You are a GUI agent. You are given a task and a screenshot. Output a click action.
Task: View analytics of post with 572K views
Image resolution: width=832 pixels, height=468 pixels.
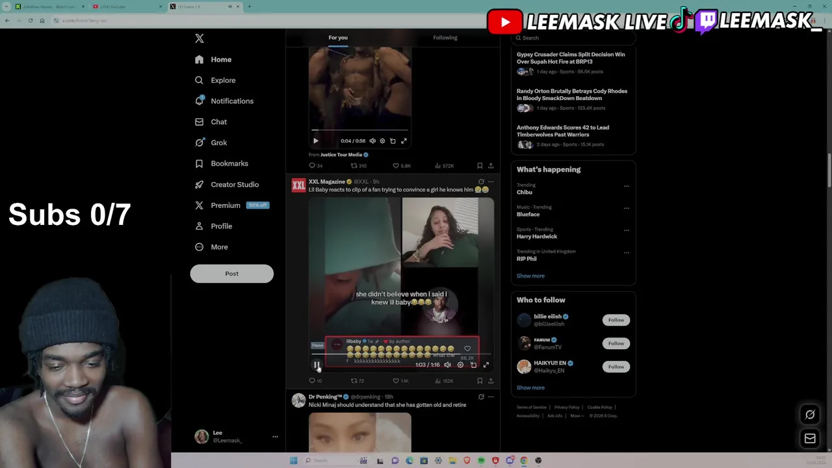pos(445,166)
